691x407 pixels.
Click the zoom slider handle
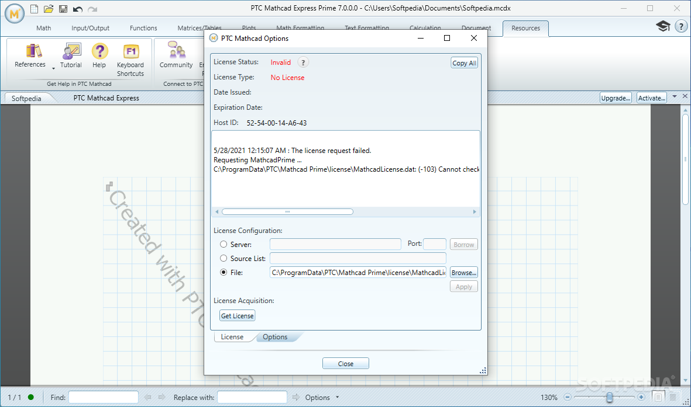click(x=610, y=398)
